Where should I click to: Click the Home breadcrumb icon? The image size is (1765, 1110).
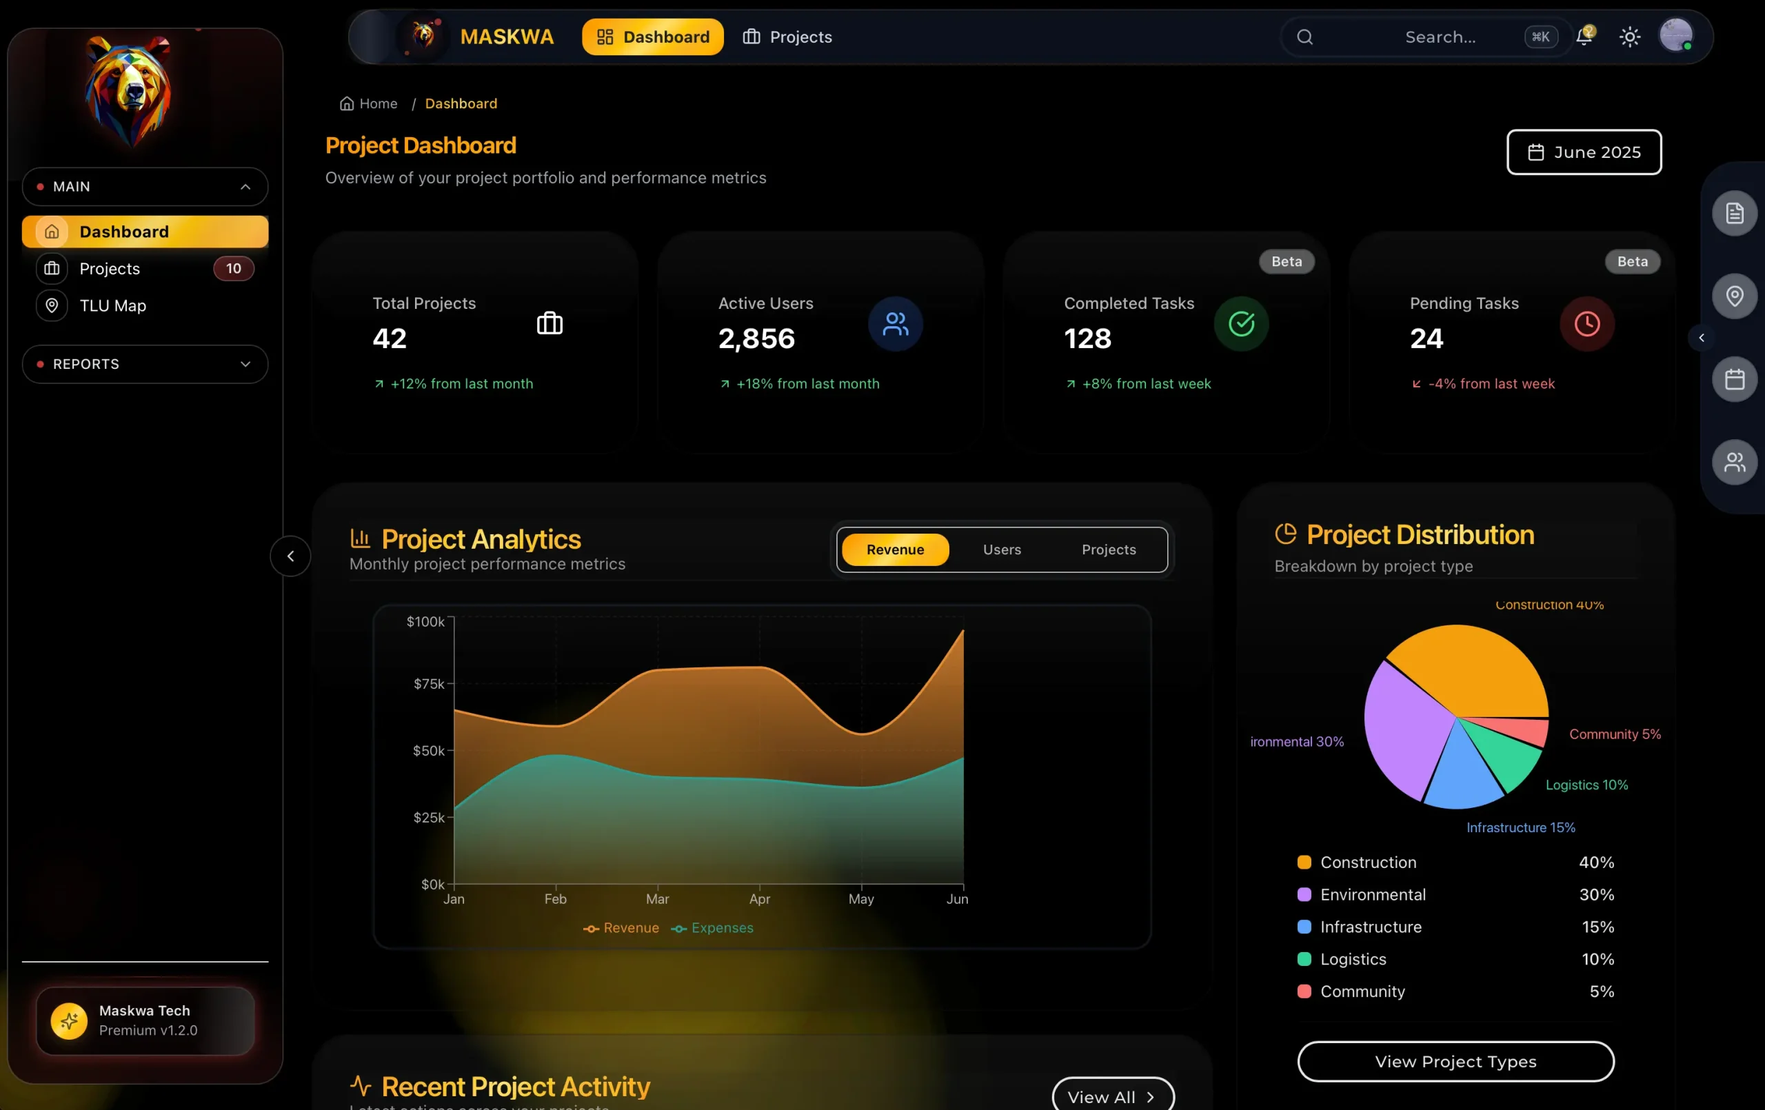[x=347, y=103]
